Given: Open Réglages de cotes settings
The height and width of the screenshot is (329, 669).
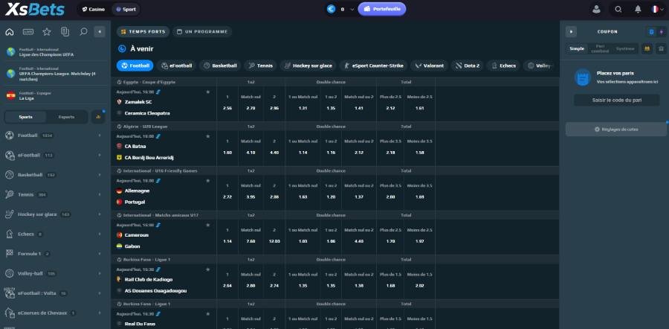Looking at the screenshot, I should tap(616, 129).
